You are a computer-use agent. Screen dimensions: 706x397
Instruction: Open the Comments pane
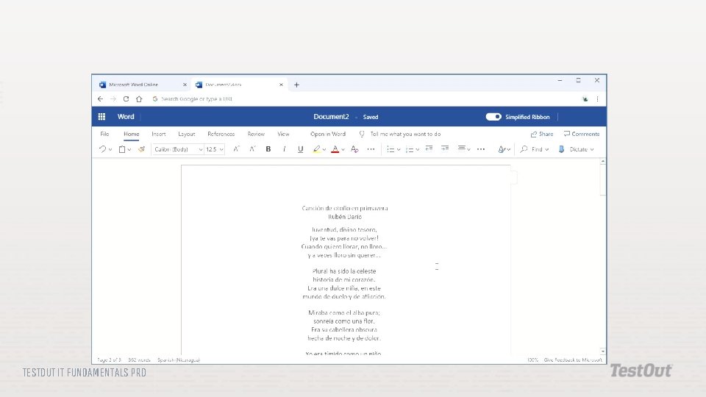point(581,134)
